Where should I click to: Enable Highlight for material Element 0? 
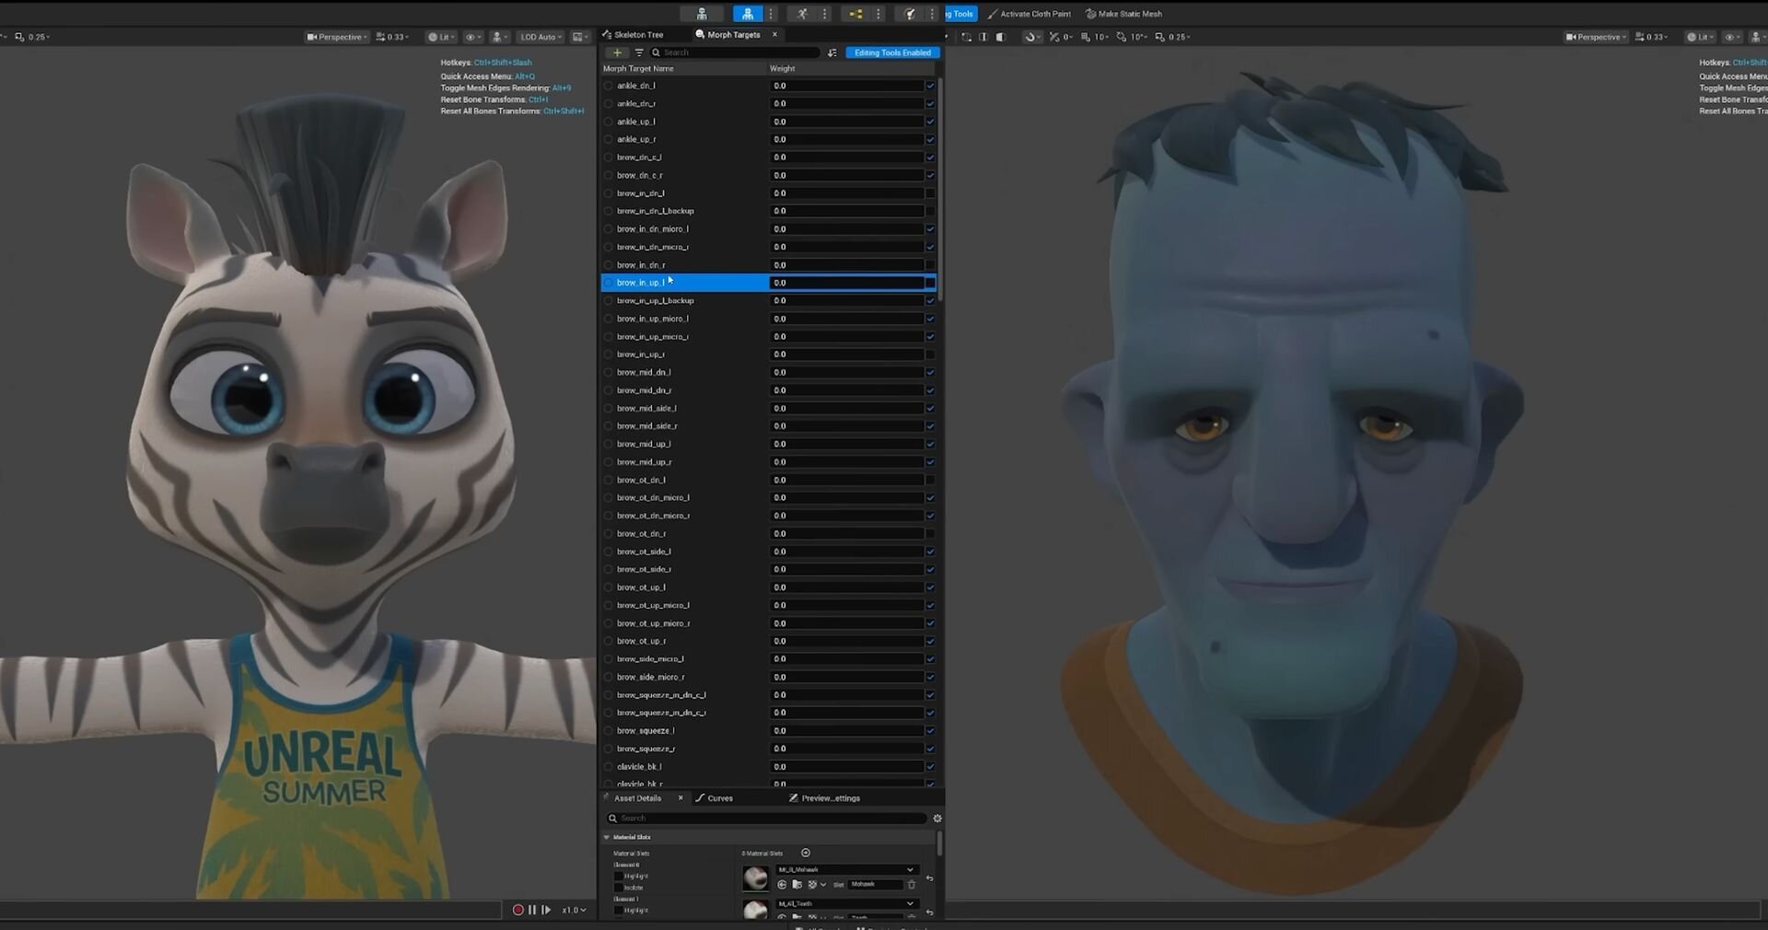(x=618, y=876)
